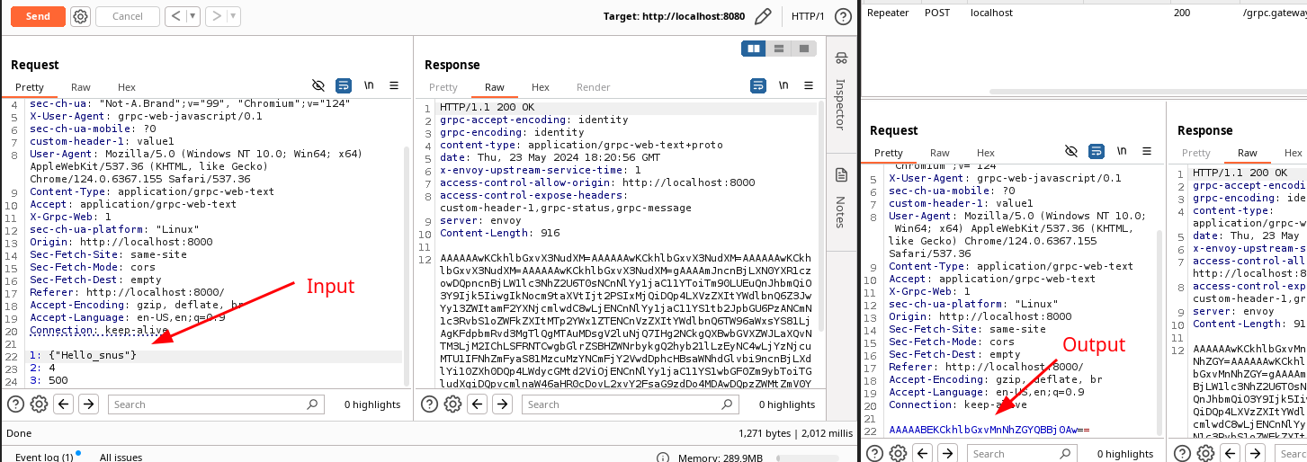Focus Search field in right window Request
This screenshot has width=1307, height=462.
pos(1024,454)
